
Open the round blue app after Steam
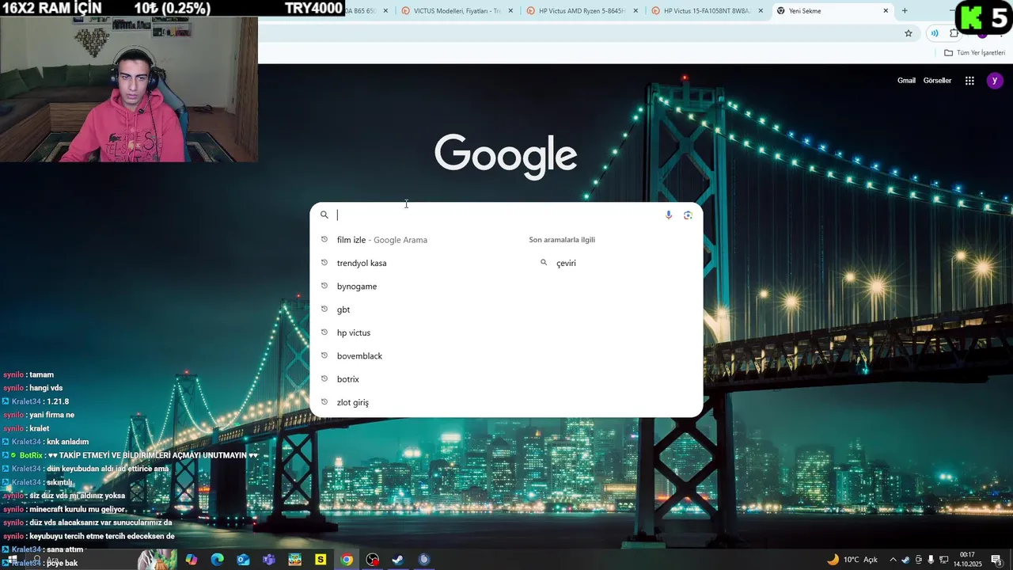424,560
